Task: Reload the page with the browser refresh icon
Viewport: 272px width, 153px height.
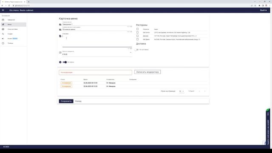Action: click(x=9, y=6)
